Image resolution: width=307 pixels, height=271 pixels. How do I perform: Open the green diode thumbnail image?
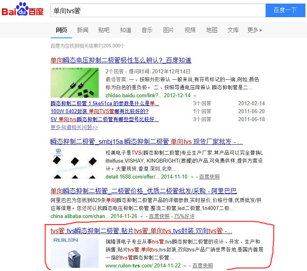coord(74,82)
